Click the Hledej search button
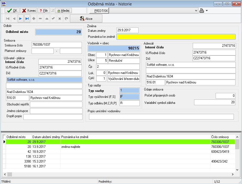 63,11
